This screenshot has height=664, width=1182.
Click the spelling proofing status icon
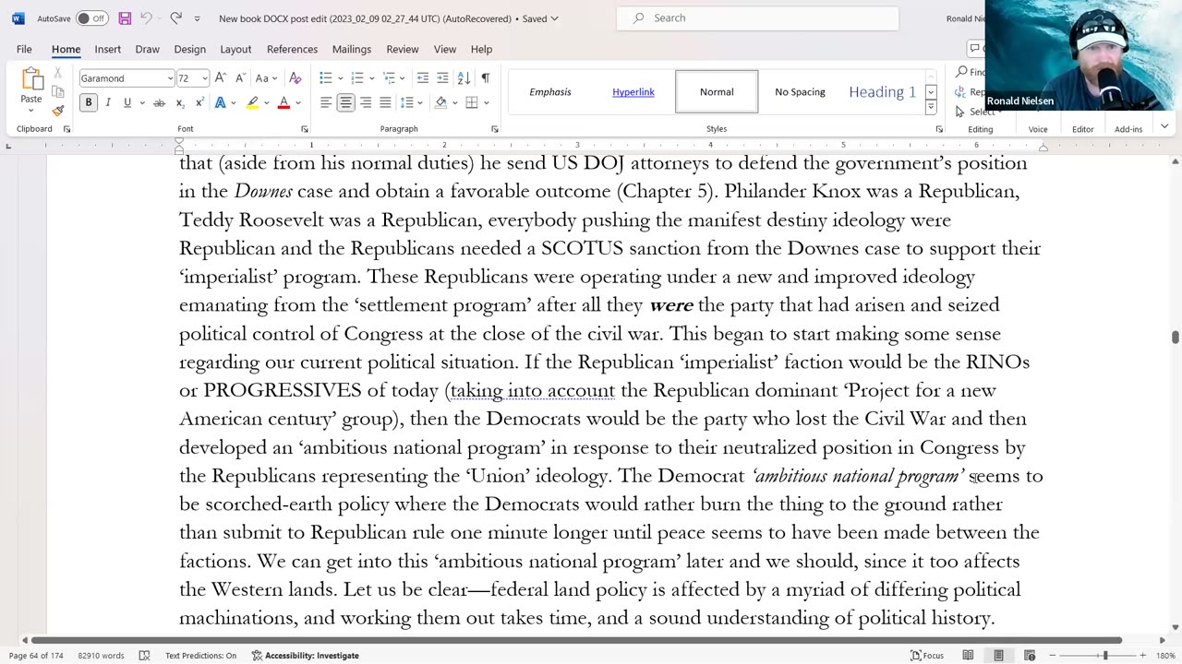[x=144, y=656]
